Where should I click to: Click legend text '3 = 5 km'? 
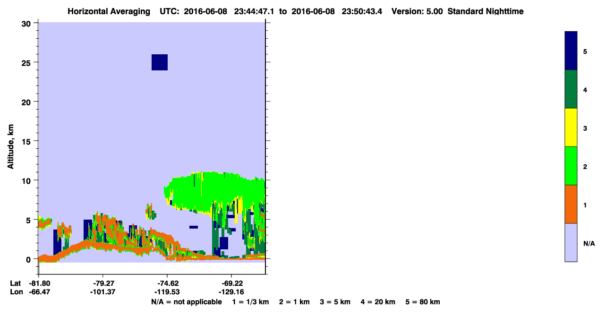point(335,302)
